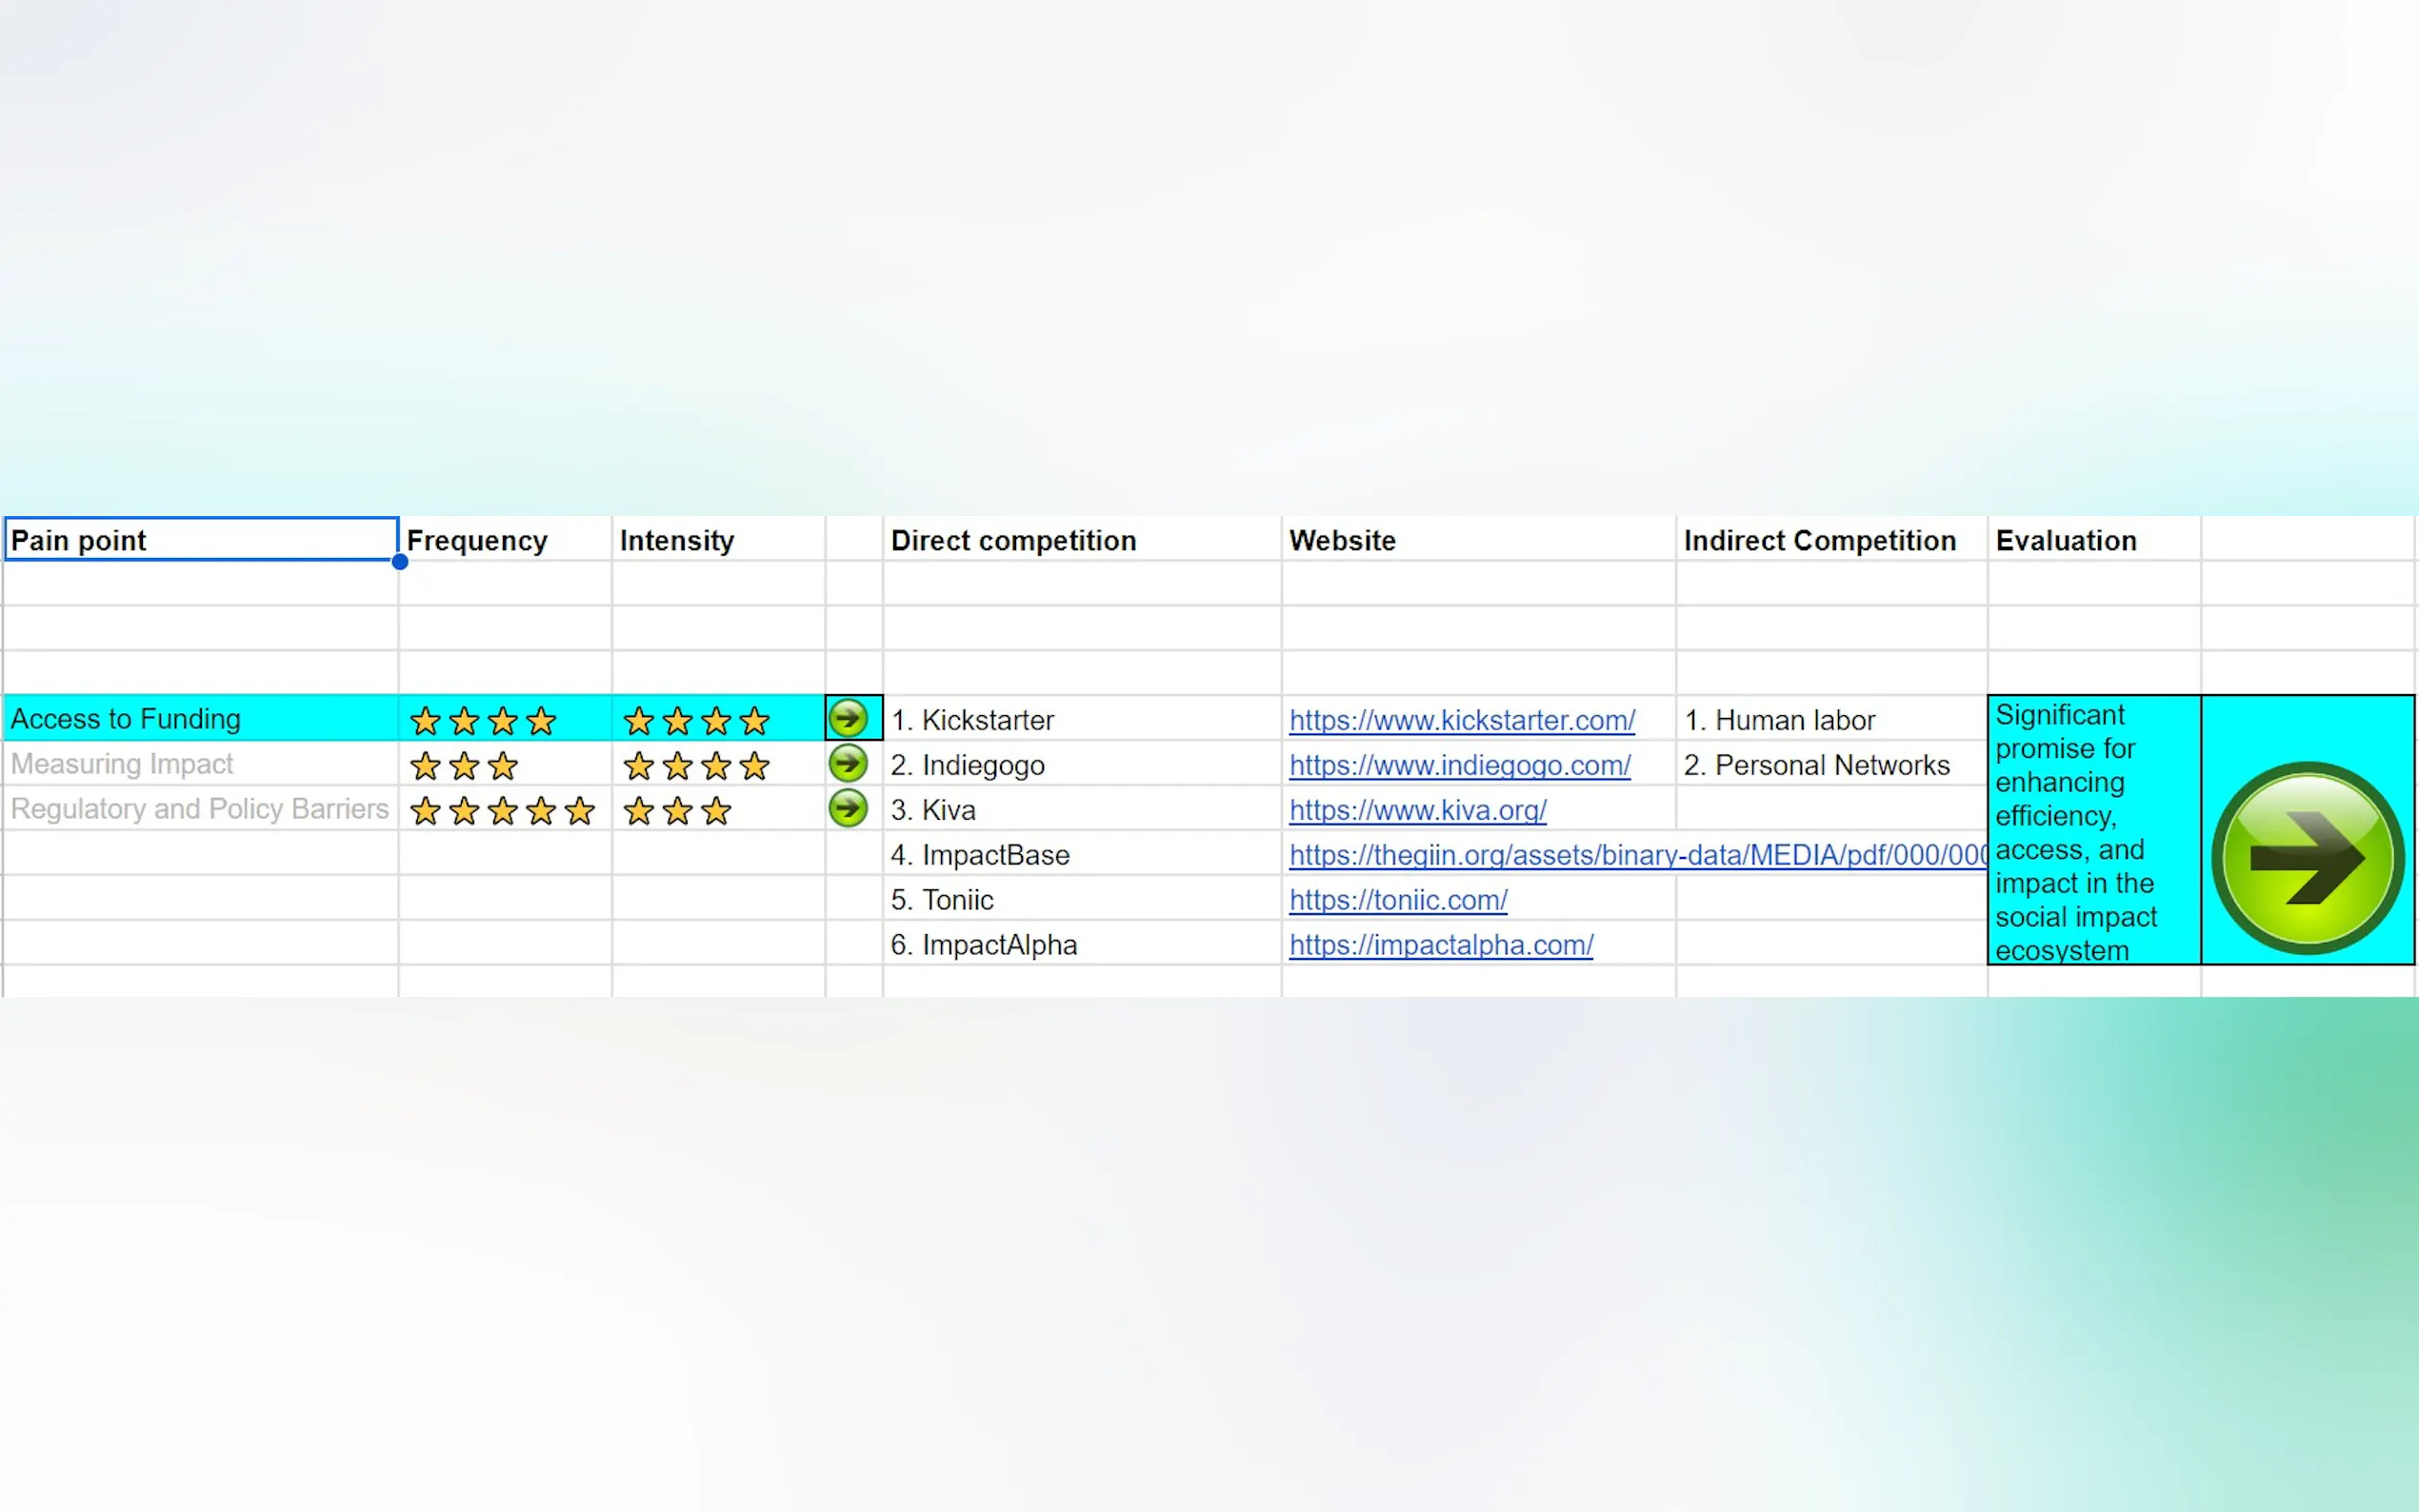
Task: Open the Indiegogo website link
Action: [x=1459, y=765]
